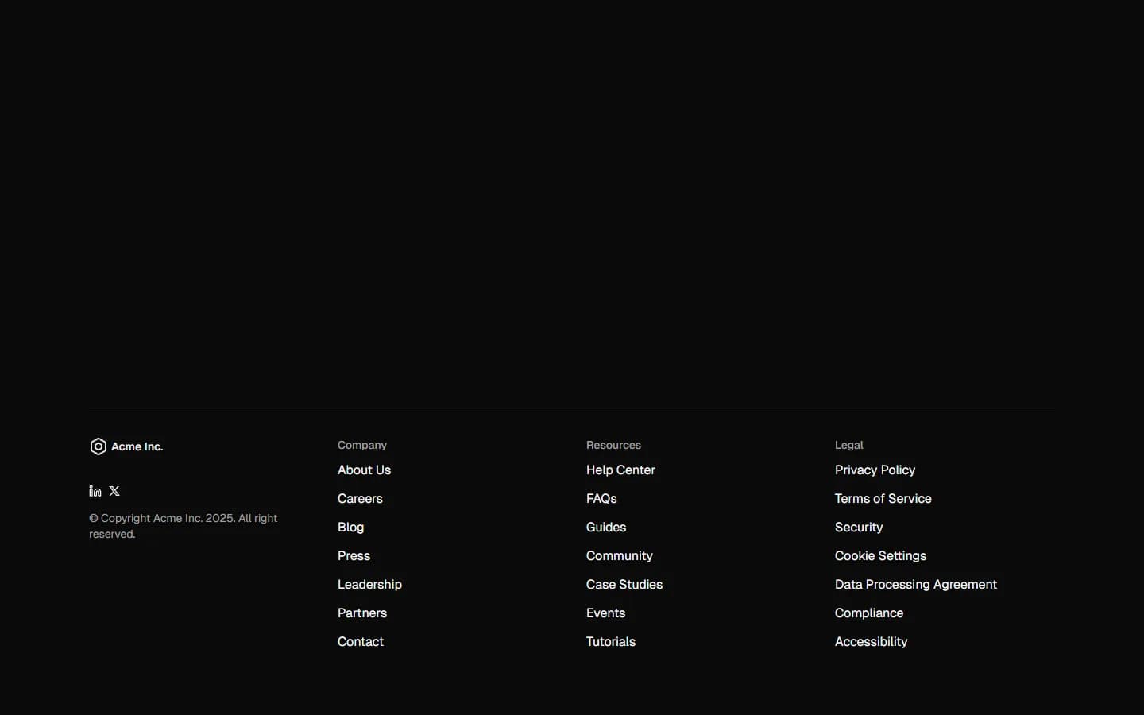Viewport: 1144px width, 715px height.
Task: Open the X (Twitter) social icon
Action: pyautogui.click(x=114, y=491)
